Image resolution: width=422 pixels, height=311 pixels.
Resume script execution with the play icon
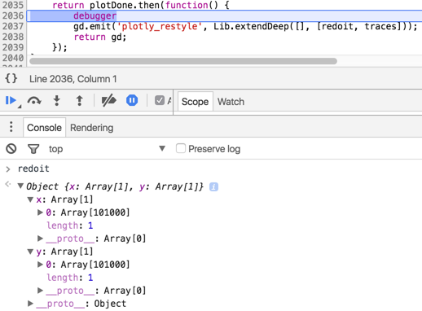pyautogui.click(x=11, y=101)
